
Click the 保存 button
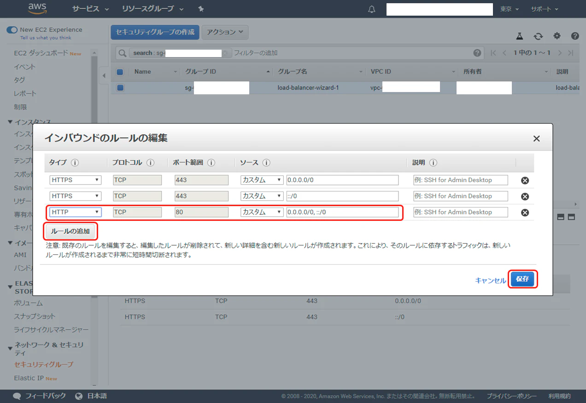click(522, 279)
